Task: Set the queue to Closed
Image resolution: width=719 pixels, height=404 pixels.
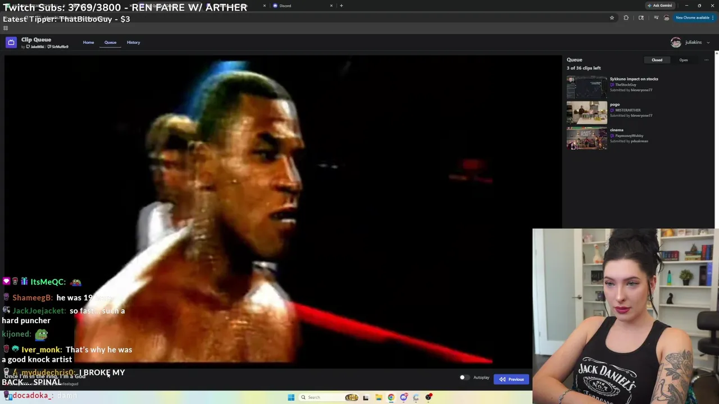Action: coord(657,60)
